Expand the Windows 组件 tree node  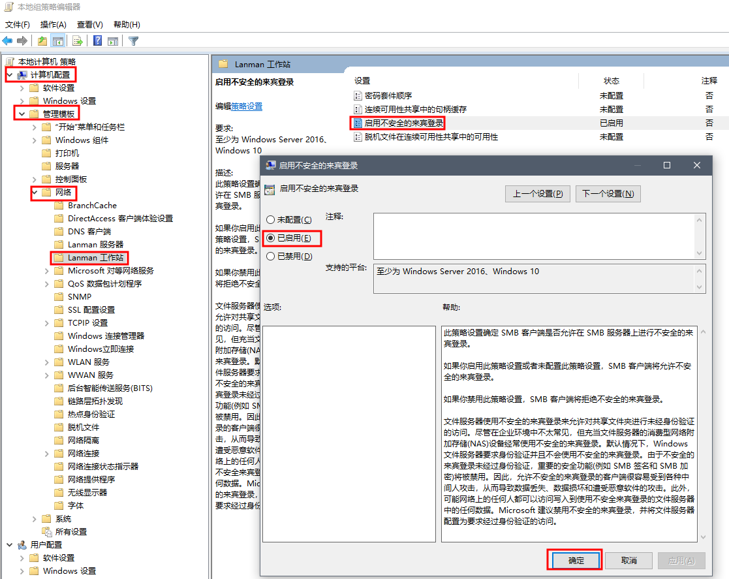[35, 140]
